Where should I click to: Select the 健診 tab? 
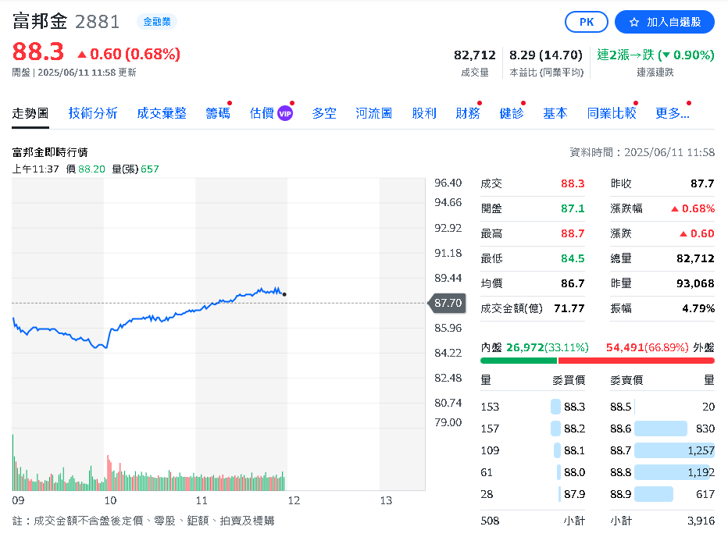click(511, 113)
